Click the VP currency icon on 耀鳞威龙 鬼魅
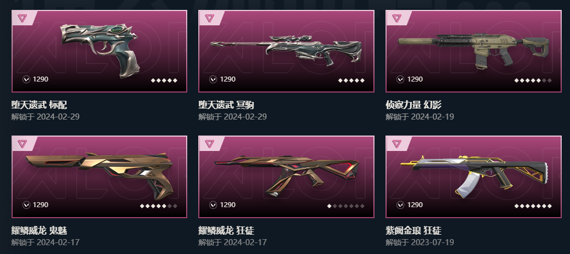Viewport: 570px width, 254px height. [26, 205]
